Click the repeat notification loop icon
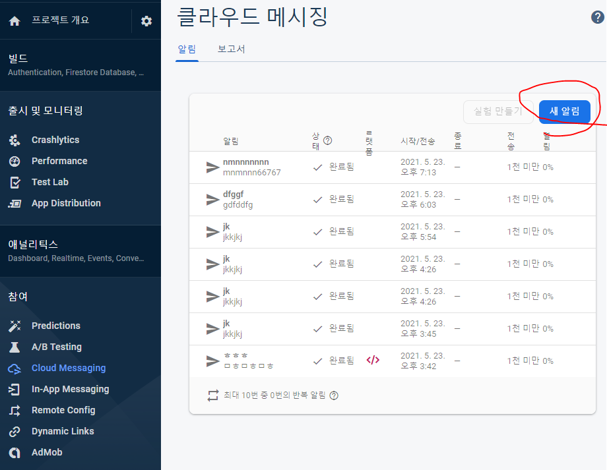This screenshot has height=470, width=607. (x=213, y=396)
